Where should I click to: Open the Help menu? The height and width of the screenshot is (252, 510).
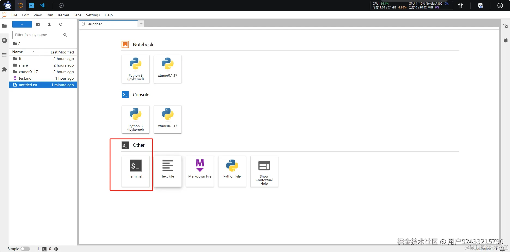[x=109, y=15]
